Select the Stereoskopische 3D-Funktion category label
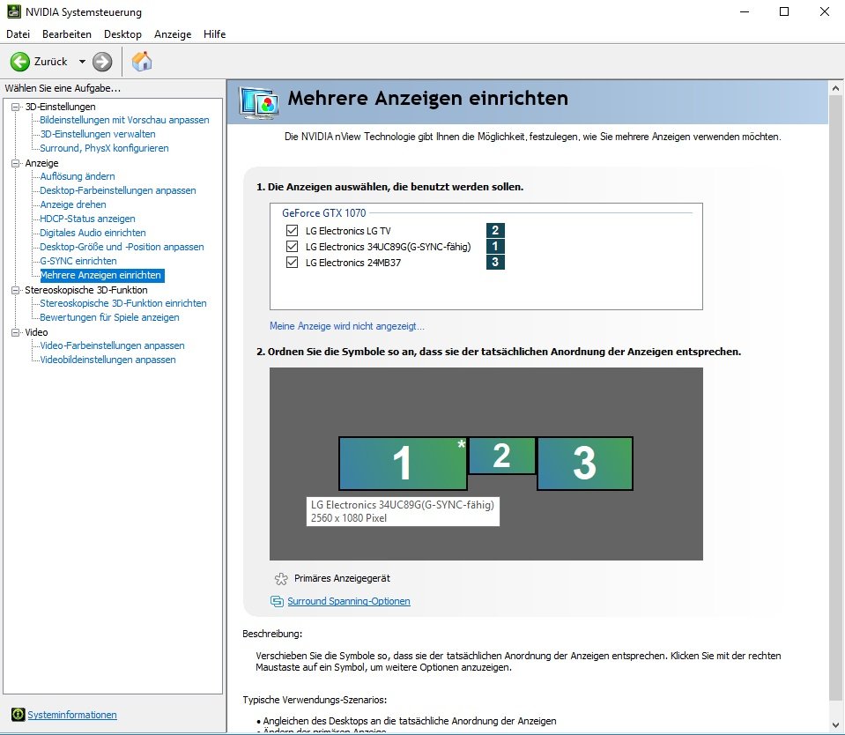The height and width of the screenshot is (735, 845). (86, 290)
